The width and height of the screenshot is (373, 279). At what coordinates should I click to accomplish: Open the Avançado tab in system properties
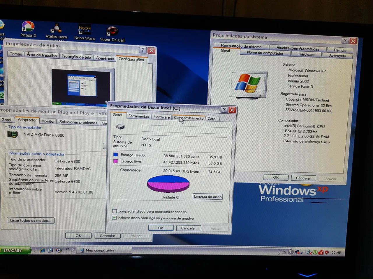point(337,56)
